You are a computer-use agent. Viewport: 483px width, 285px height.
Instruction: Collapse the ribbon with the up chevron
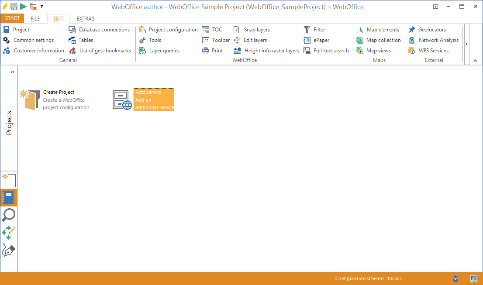[x=476, y=61]
